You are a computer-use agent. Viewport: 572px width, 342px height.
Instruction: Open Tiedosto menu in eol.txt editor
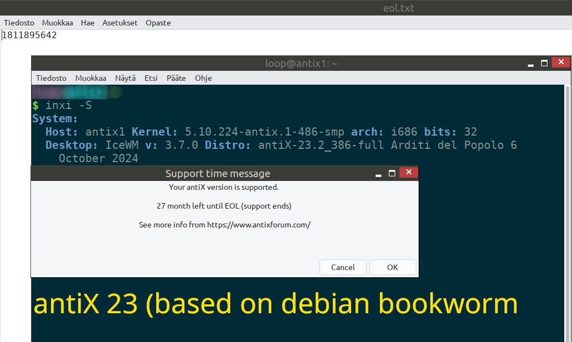[19, 23]
